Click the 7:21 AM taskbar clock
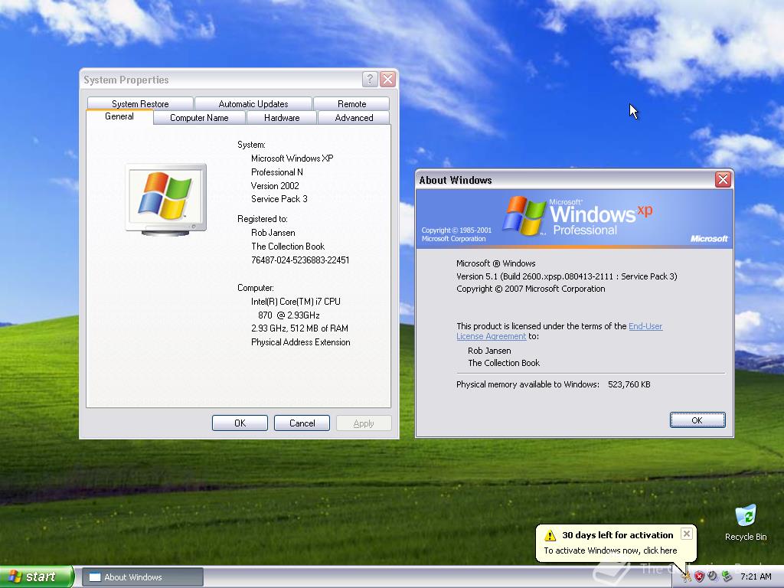 tap(756, 577)
